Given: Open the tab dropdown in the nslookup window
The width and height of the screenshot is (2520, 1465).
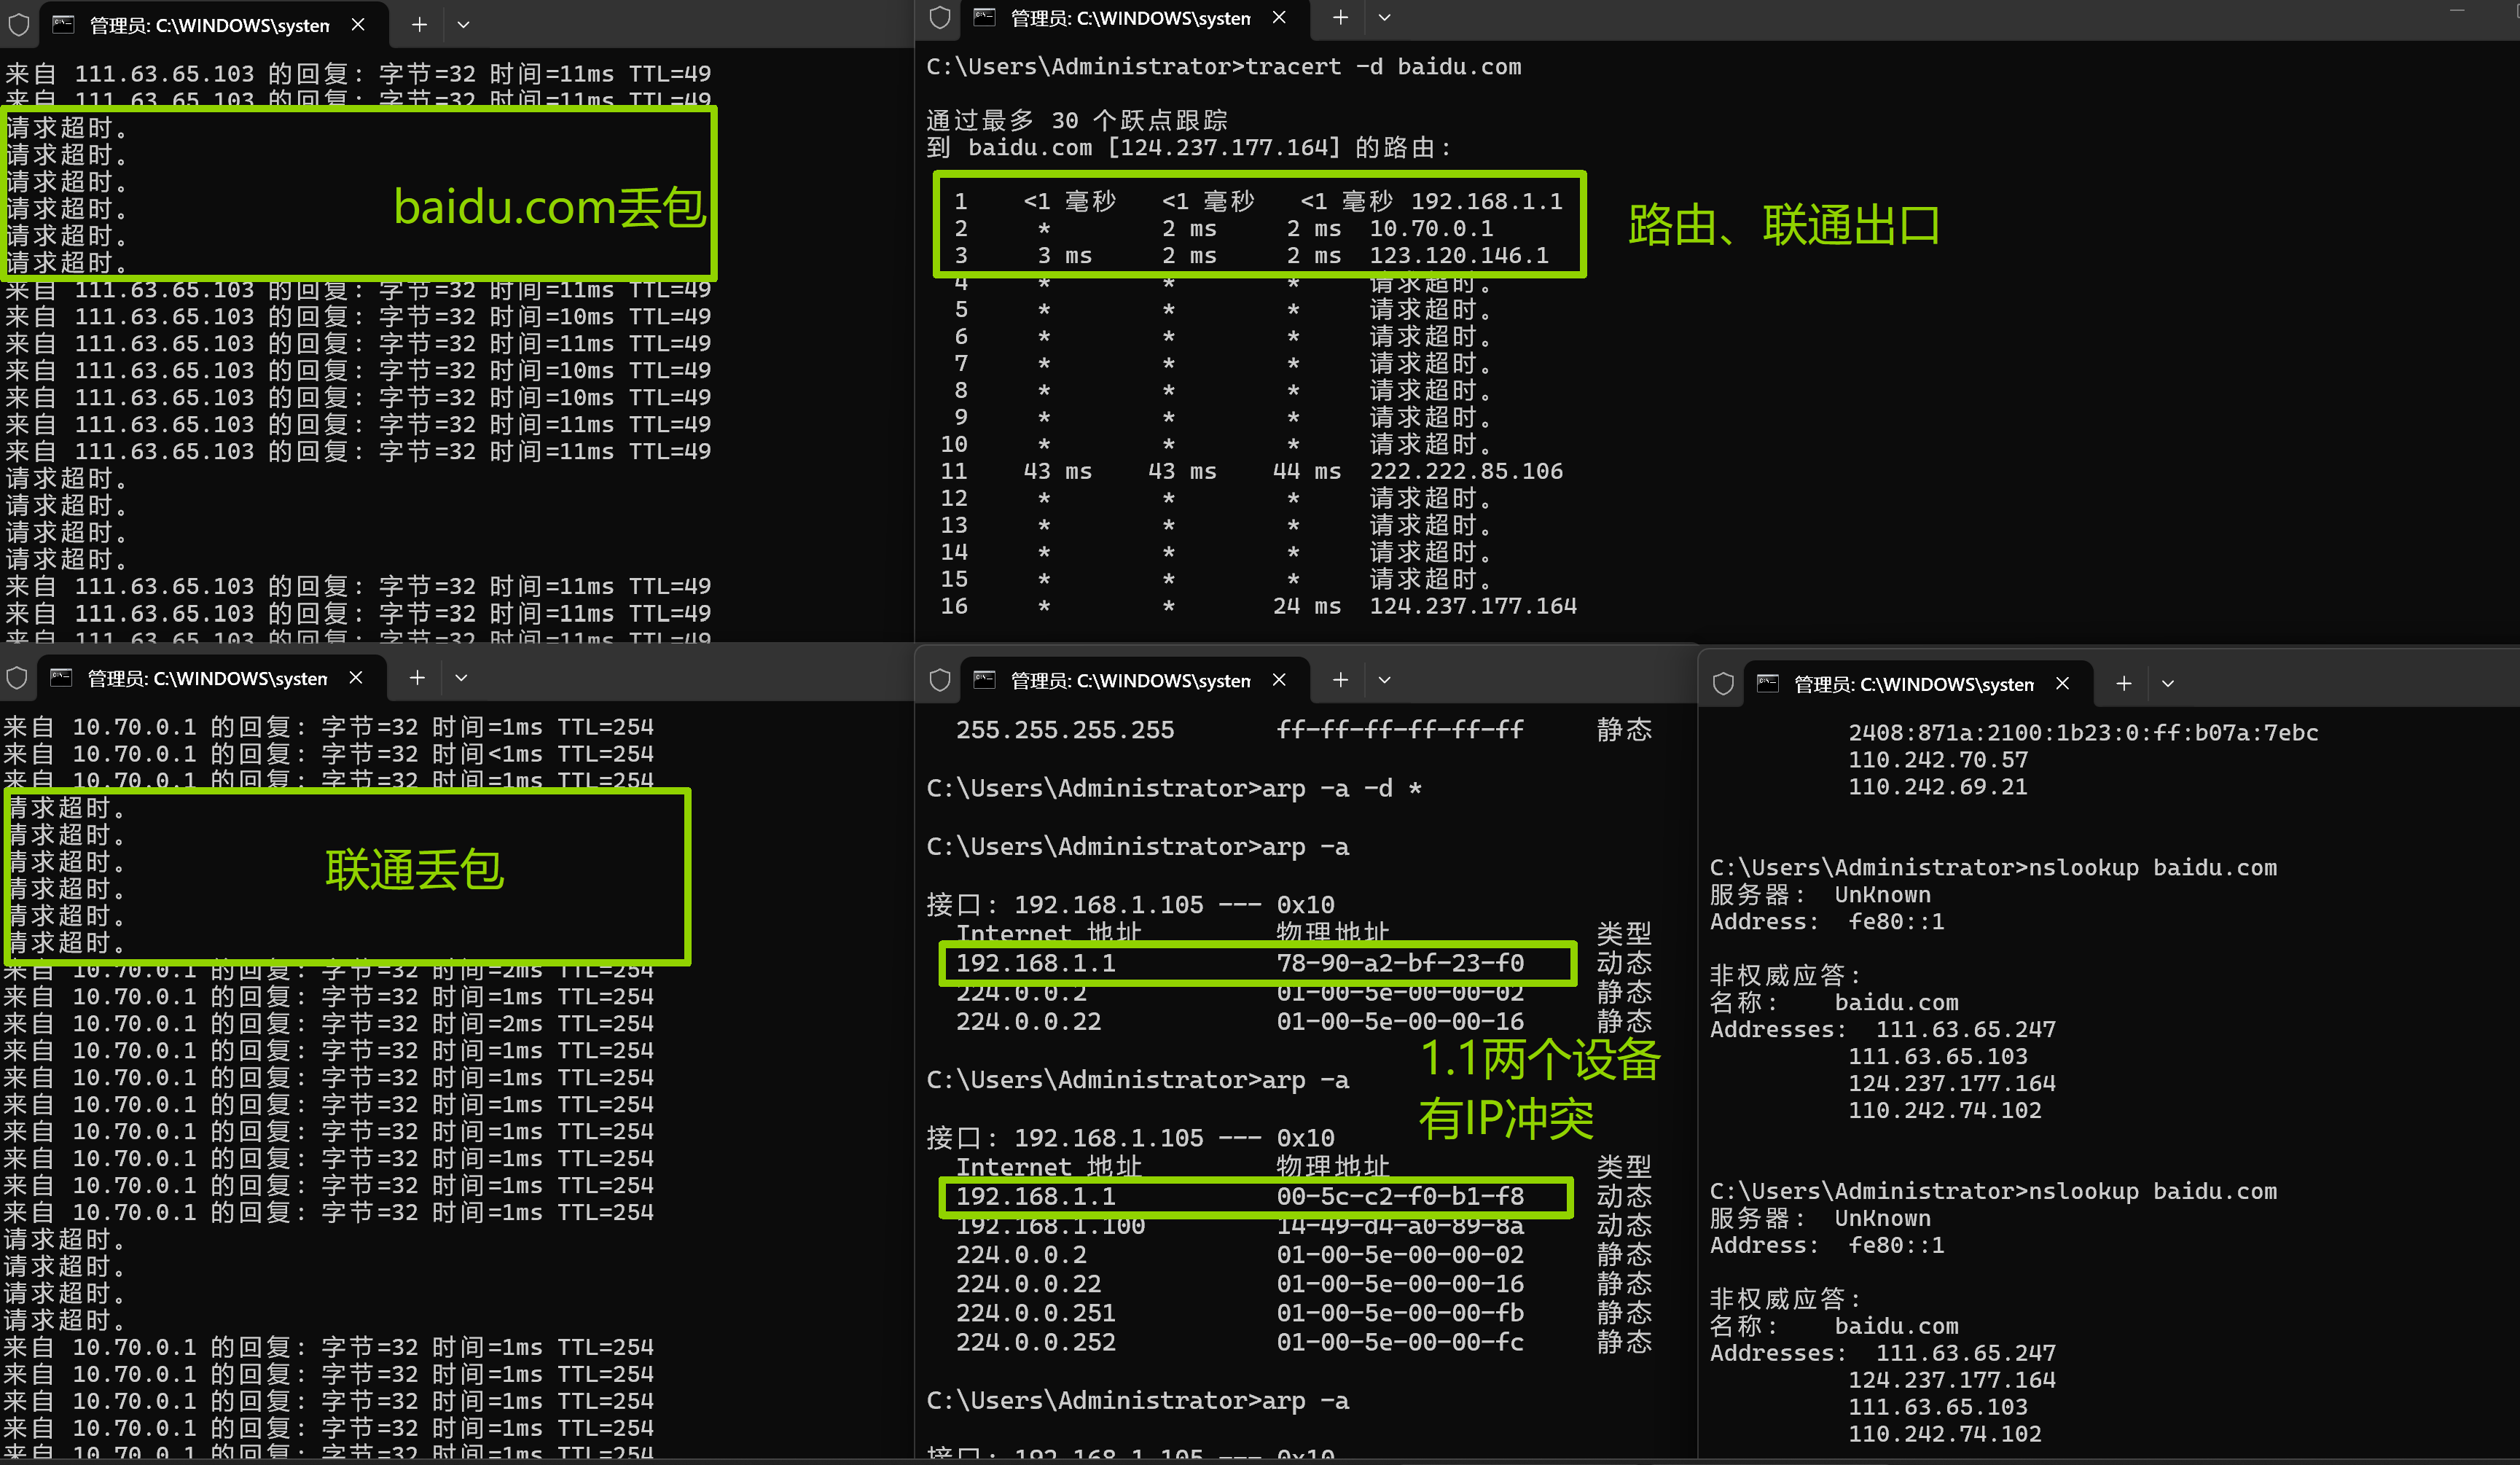Looking at the screenshot, I should 2167,684.
